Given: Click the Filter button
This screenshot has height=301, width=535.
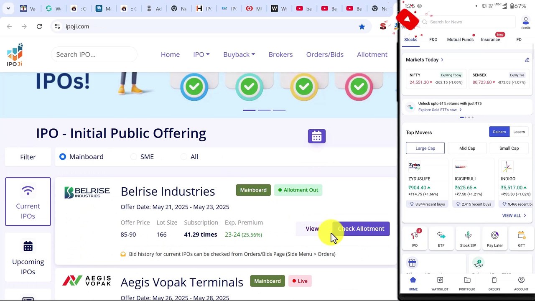Looking at the screenshot, I should (x=28, y=157).
